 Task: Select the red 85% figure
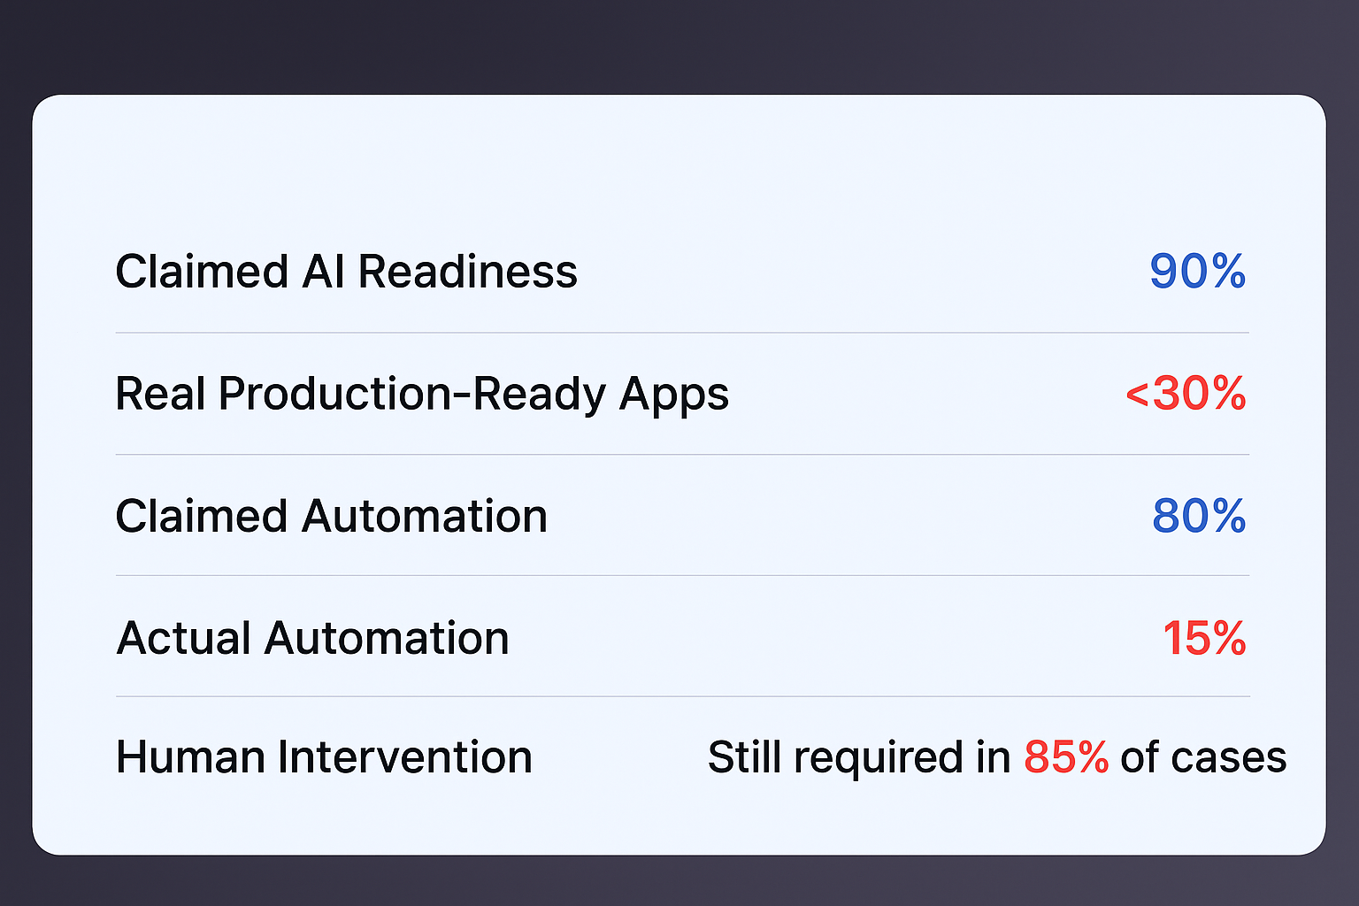(x=1066, y=758)
